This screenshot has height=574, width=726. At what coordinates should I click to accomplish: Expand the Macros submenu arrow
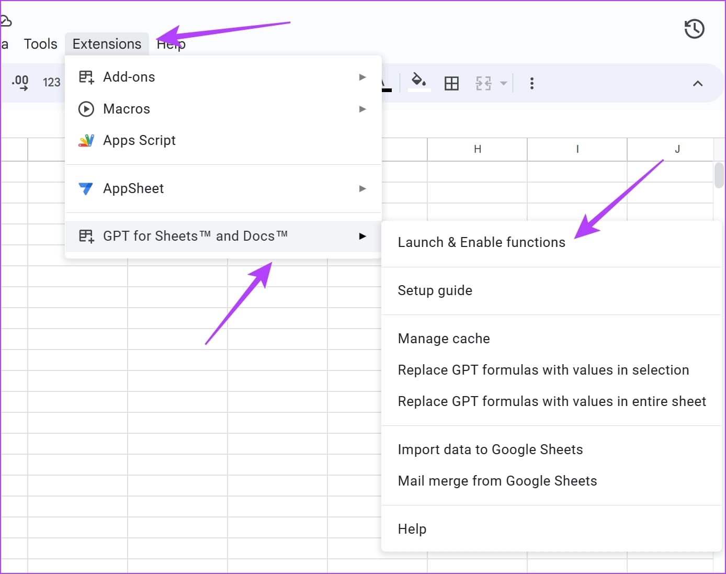coord(362,109)
